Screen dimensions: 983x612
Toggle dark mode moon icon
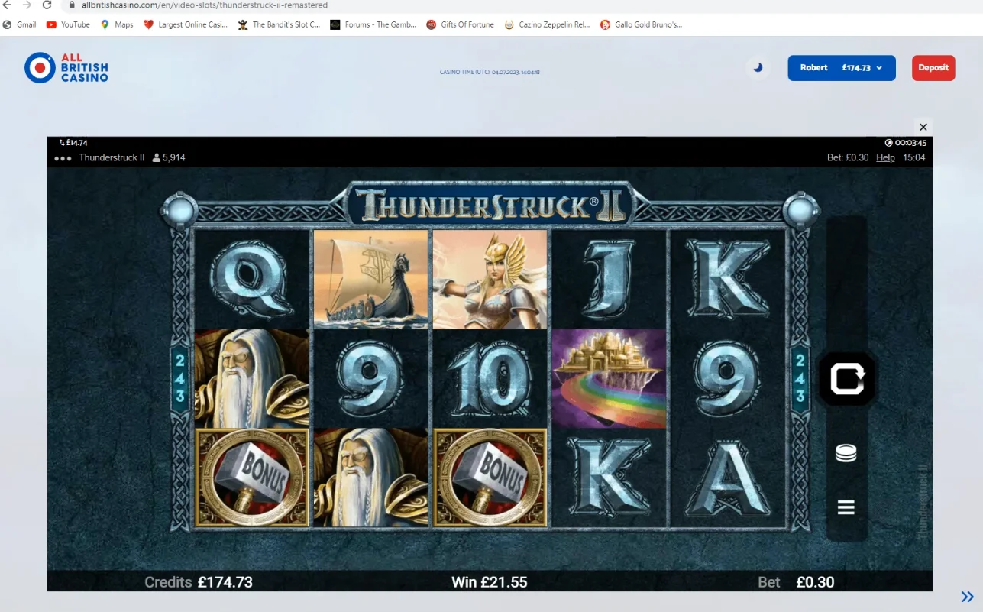click(758, 67)
